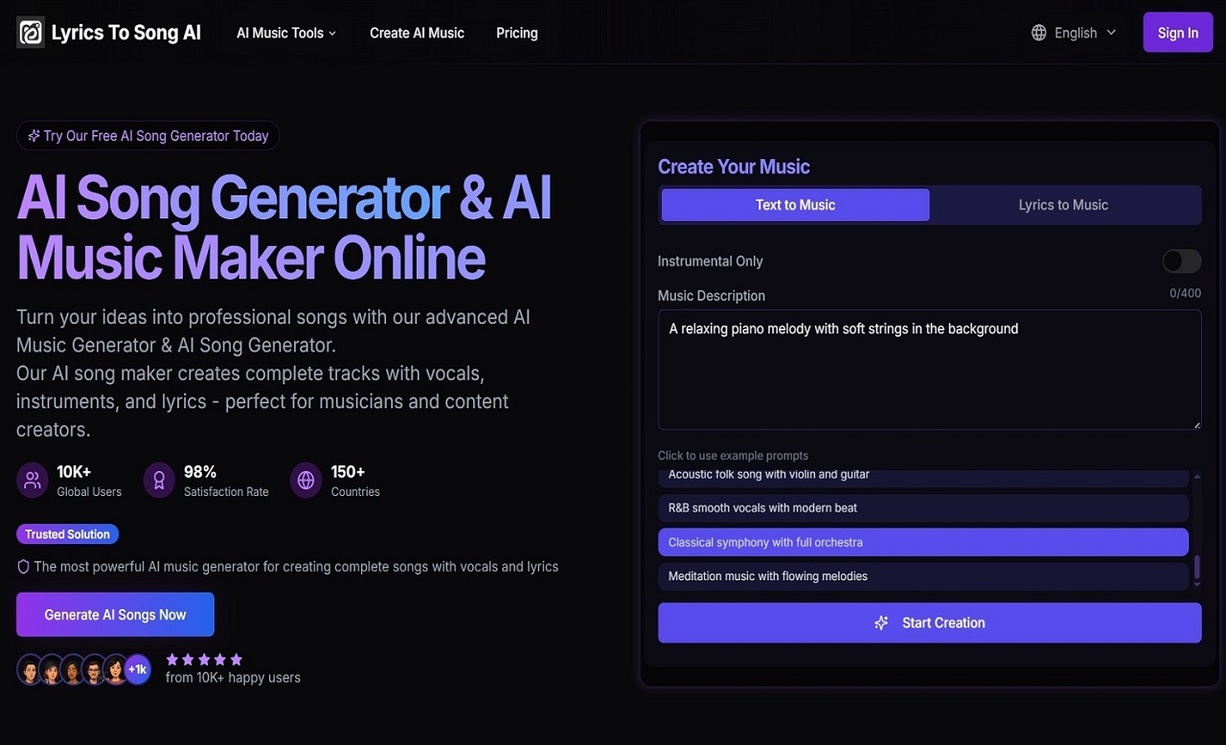Click the Satisfaction Rate medal icon
Screen dimensions: 1226x745
pos(158,480)
